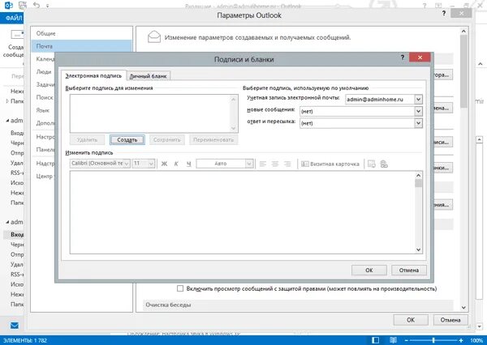The width and height of the screenshot is (487, 345).
Task: Click OK in Подписи и бланки dialog
Action: click(369, 270)
